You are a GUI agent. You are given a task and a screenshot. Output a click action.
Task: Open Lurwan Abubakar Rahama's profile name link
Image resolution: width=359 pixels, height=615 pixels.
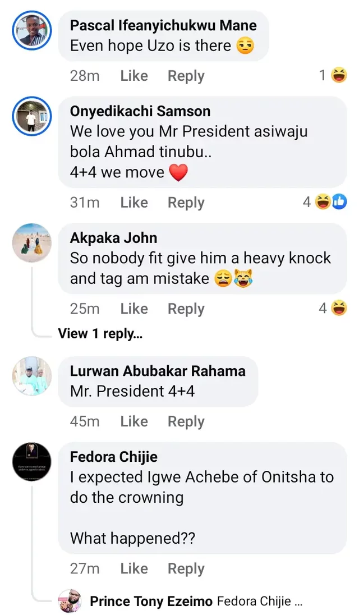click(x=158, y=371)
